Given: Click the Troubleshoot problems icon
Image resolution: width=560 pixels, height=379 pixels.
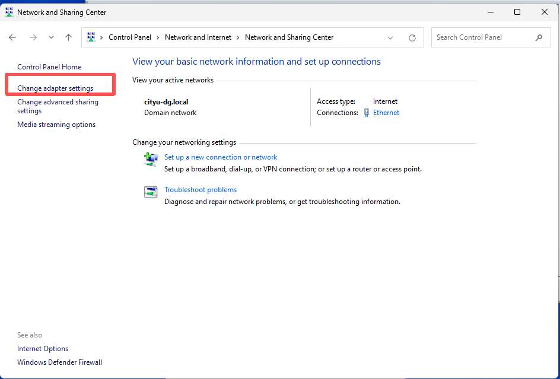Looking at the screenshot, I should click(x=151, y=192).
